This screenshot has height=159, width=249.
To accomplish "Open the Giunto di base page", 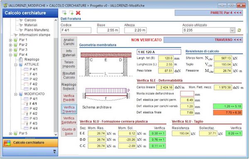I will point(69,132).
